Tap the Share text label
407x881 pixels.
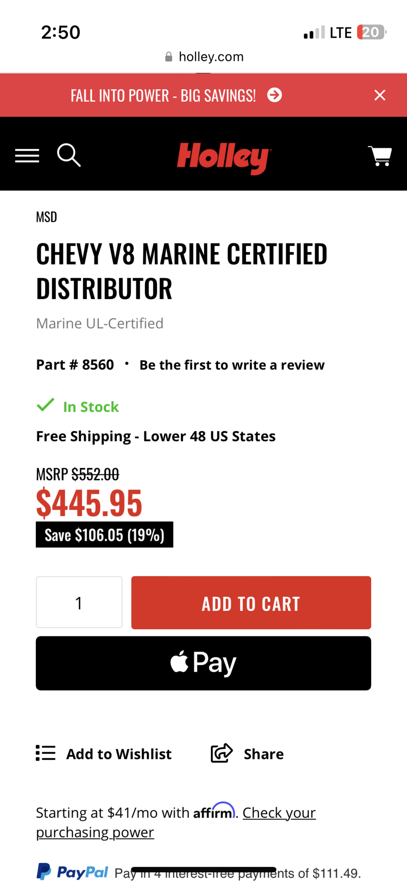click(x=264, y=754)
